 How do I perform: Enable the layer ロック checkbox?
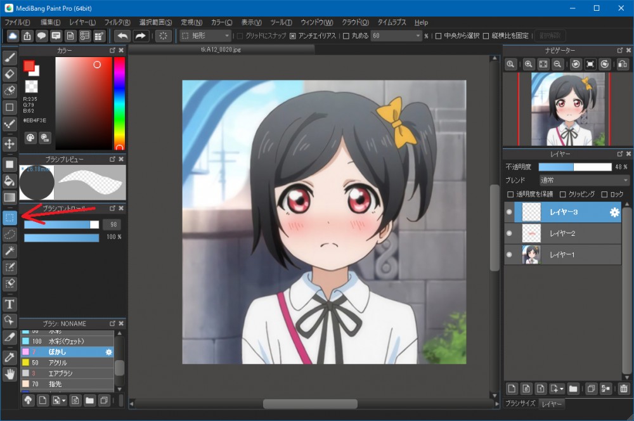pyautogui.click(x=604, y=195)
